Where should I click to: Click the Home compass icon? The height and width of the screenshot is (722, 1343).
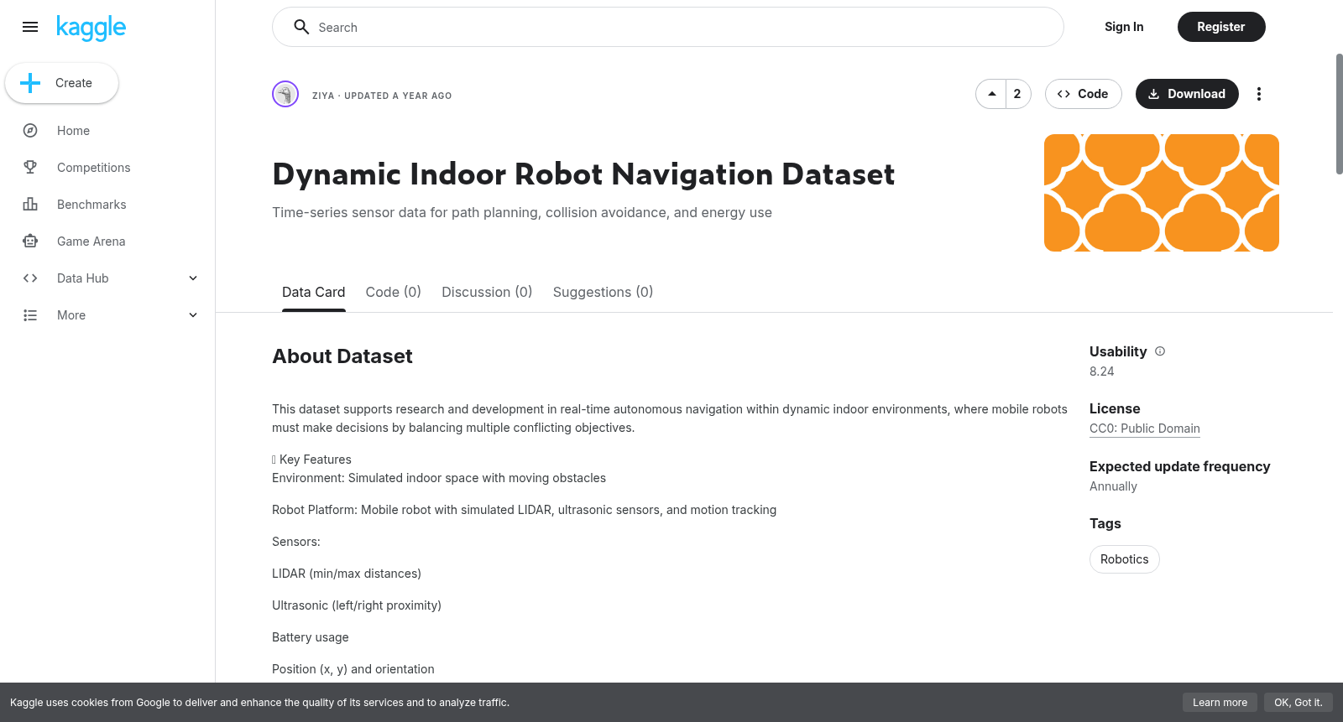tap(30, 131)
